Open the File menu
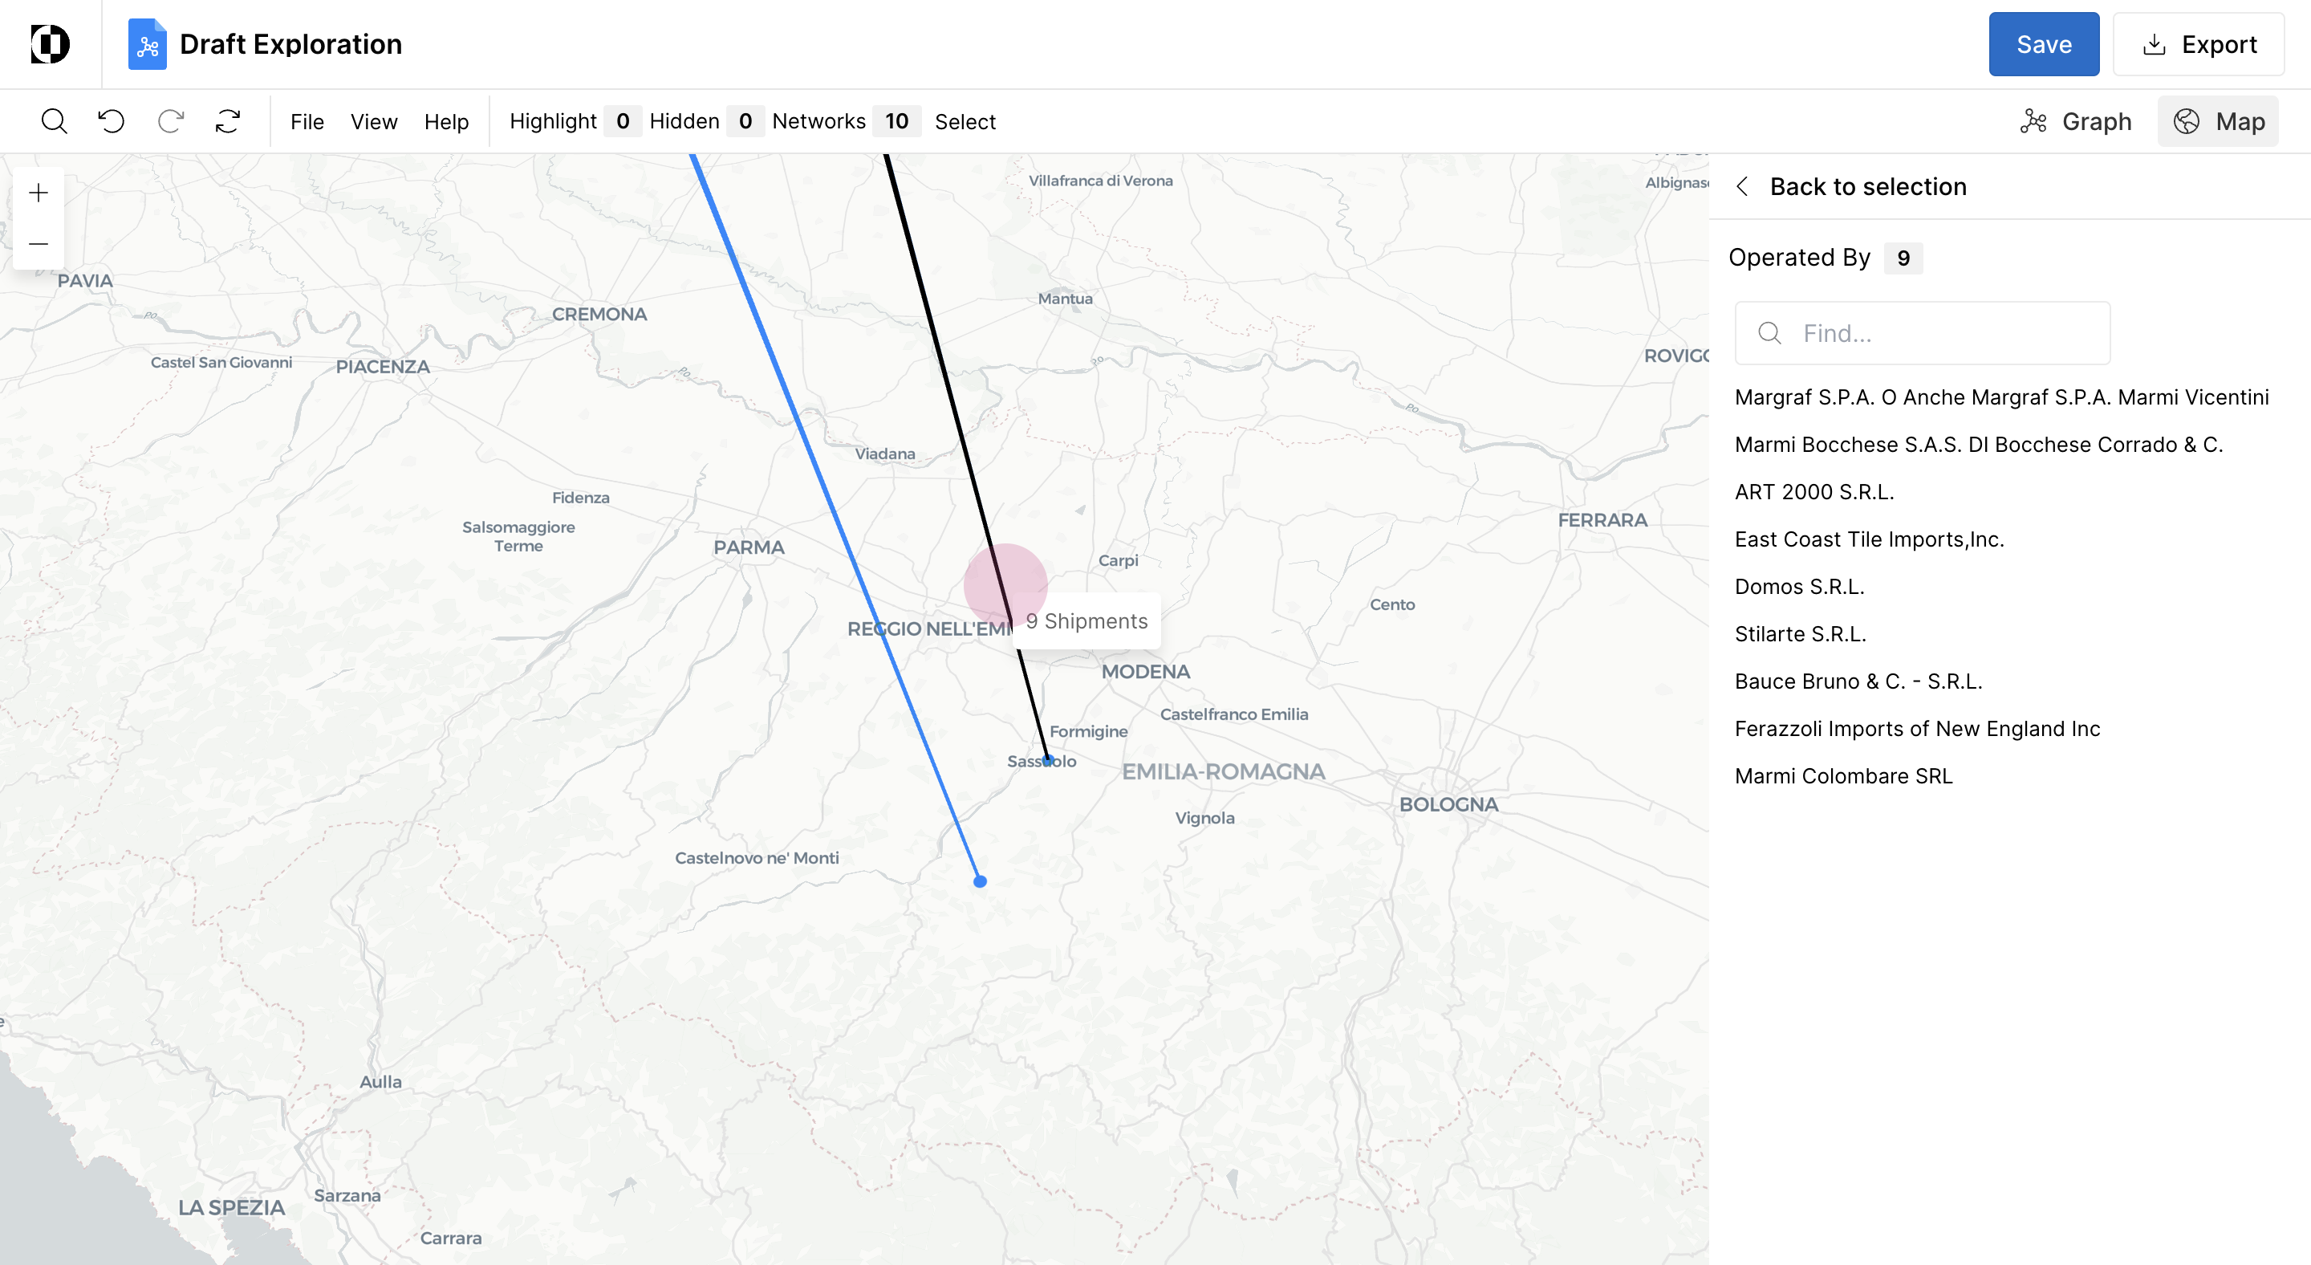Screen dimensions: 2311x1265 pyautogui.click(x=307, y=121)
